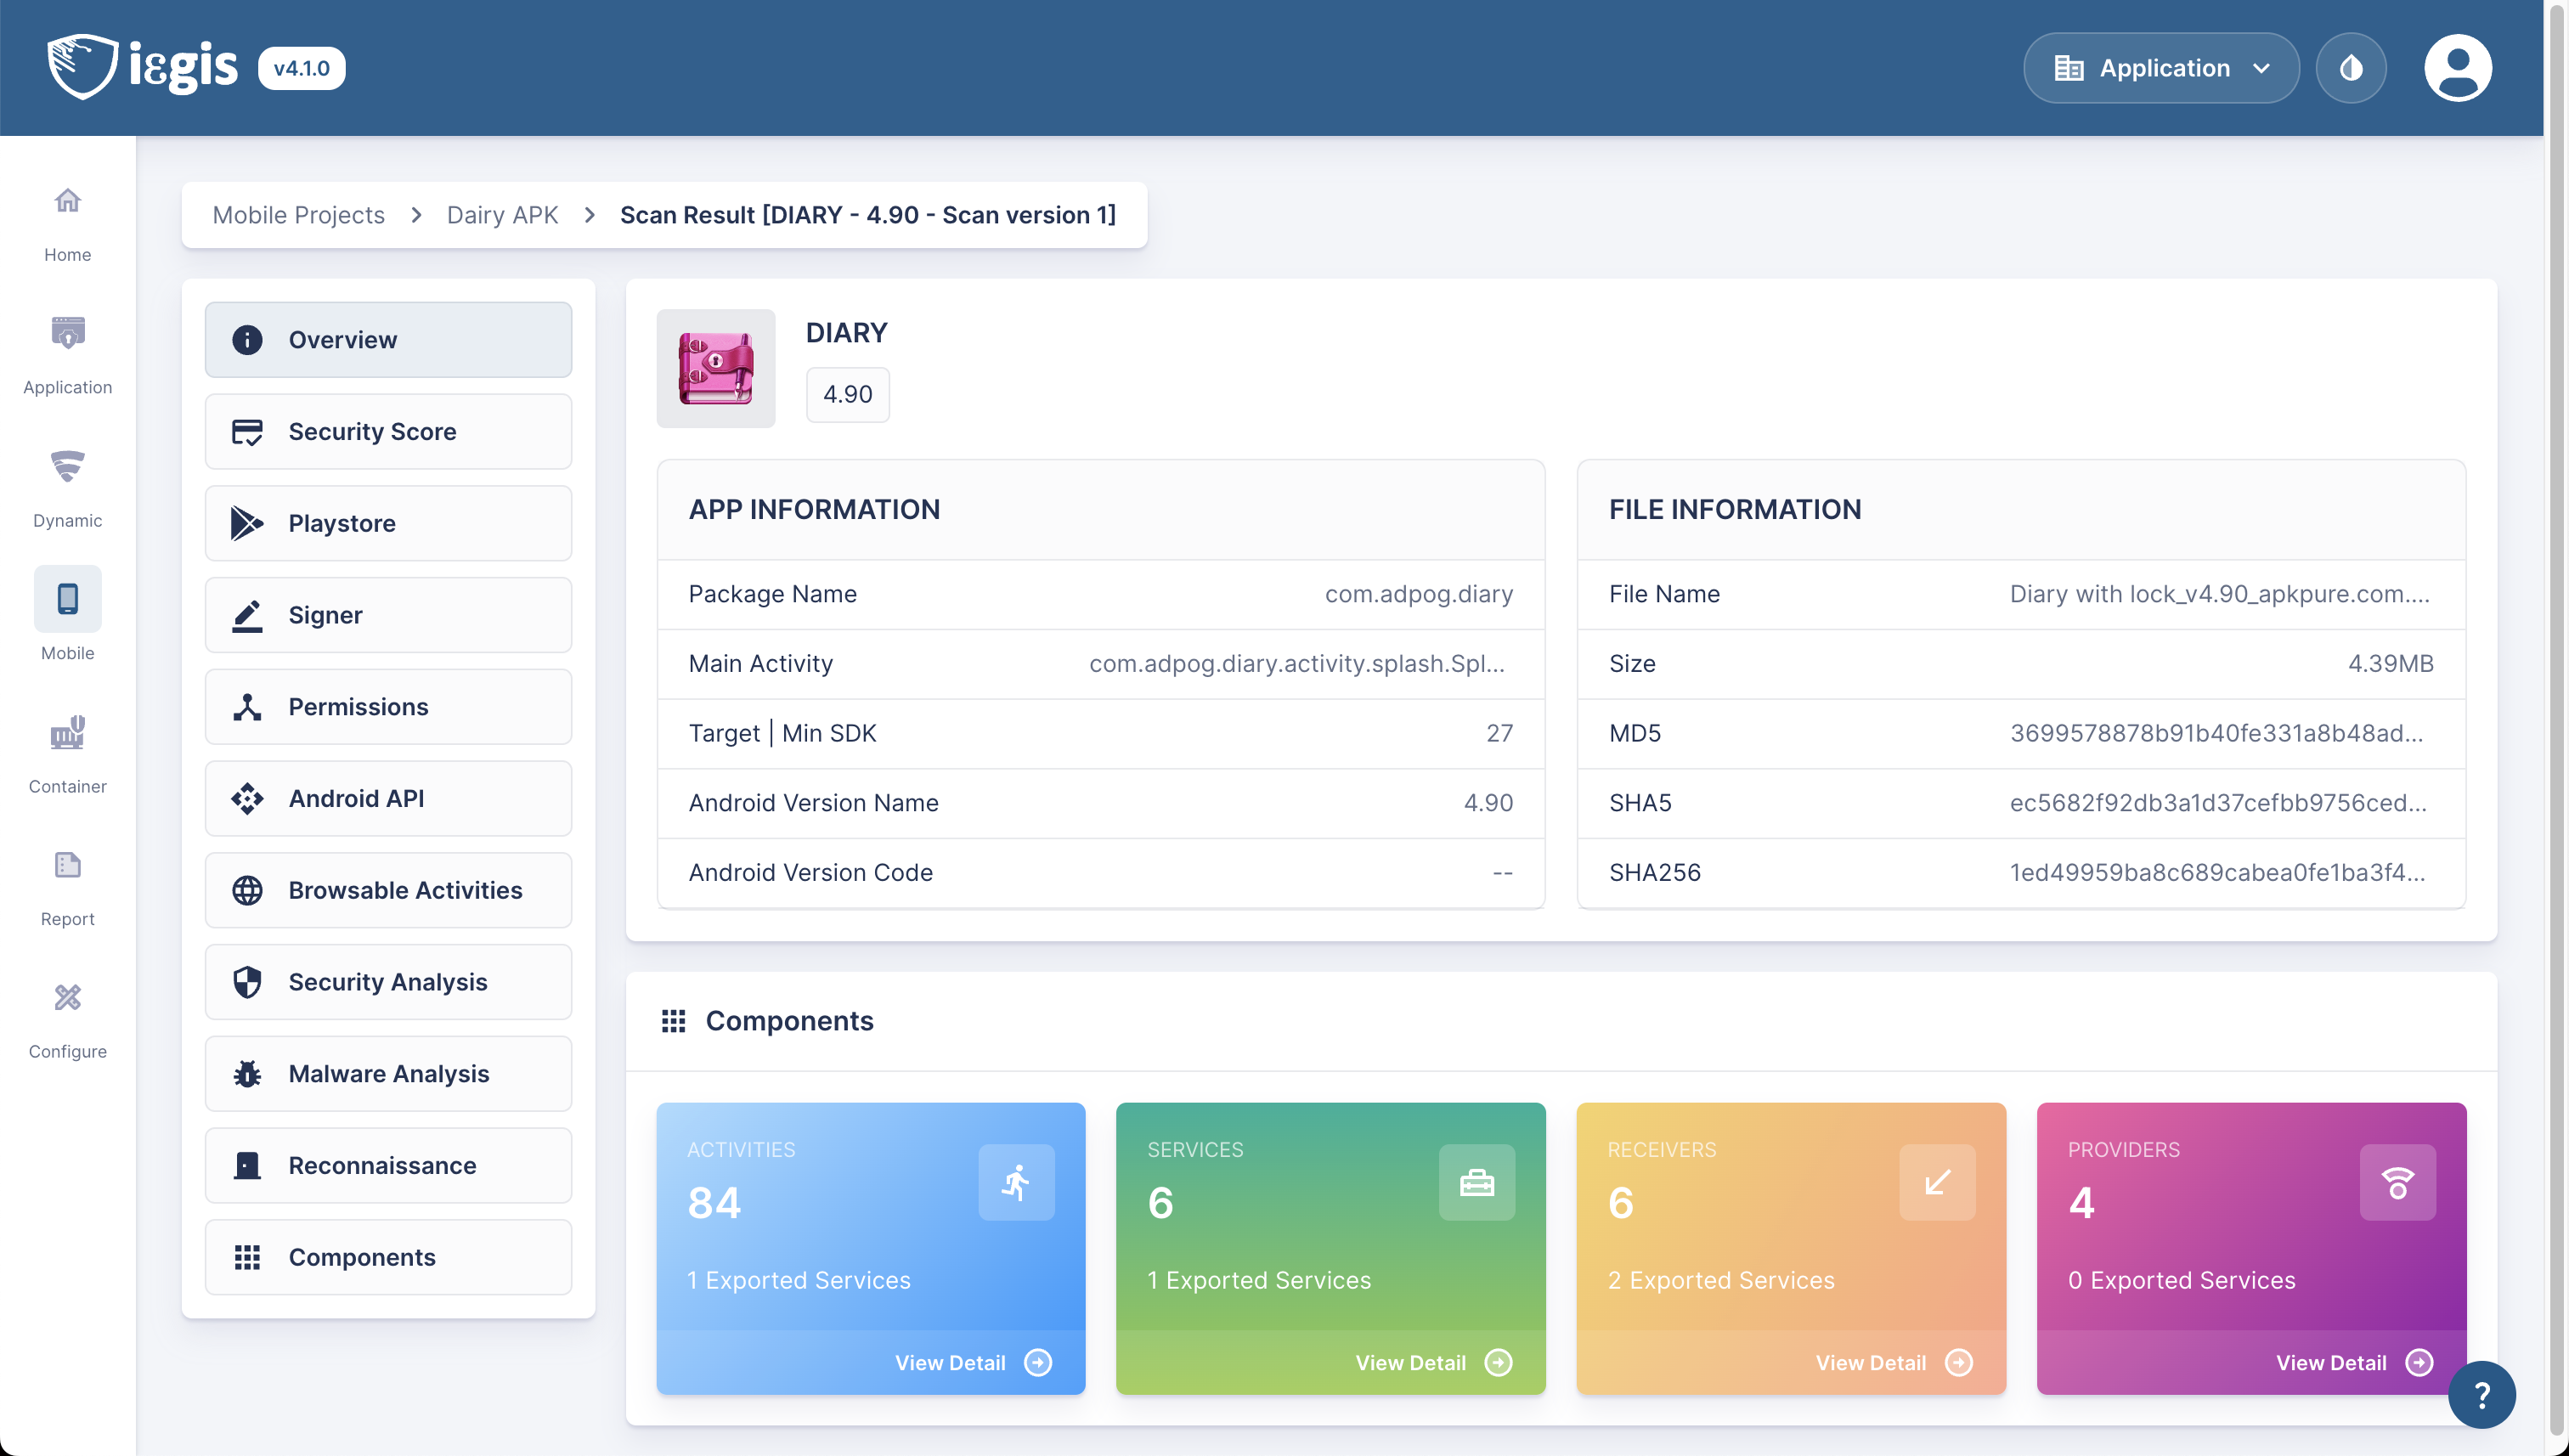Open the Home sidebar icon
The image size is (2569, 1456).
coord(67,202)
